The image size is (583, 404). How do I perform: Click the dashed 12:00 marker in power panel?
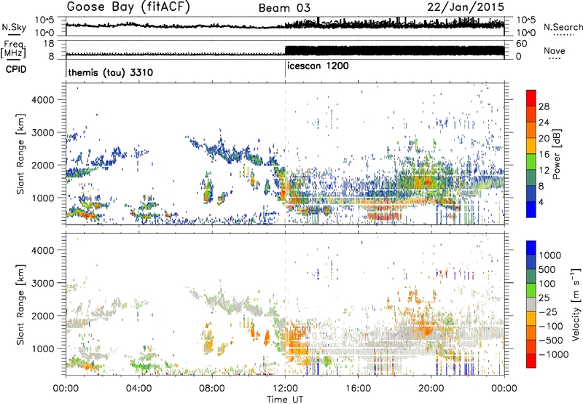click(285, 154)
